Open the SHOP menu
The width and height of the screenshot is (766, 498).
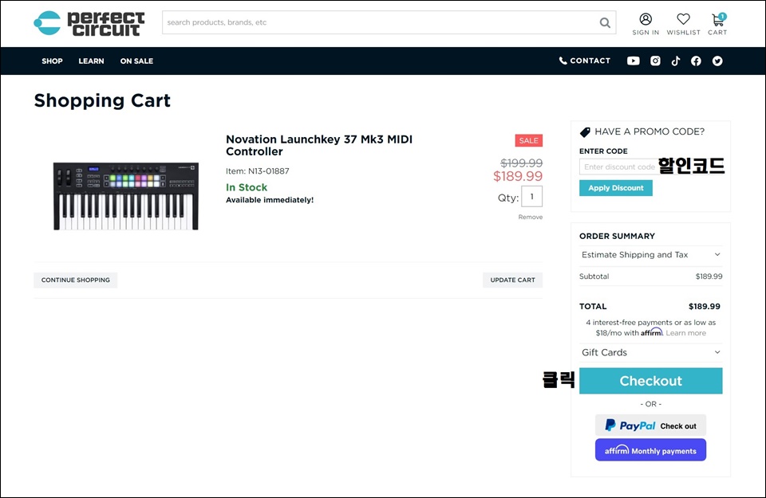pyautogui.click(x=52, y=61)
